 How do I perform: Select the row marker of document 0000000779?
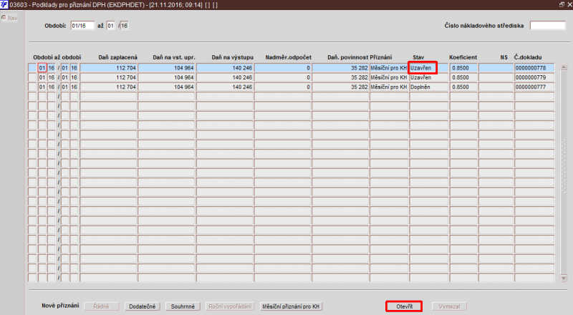[x=32, y=77]
